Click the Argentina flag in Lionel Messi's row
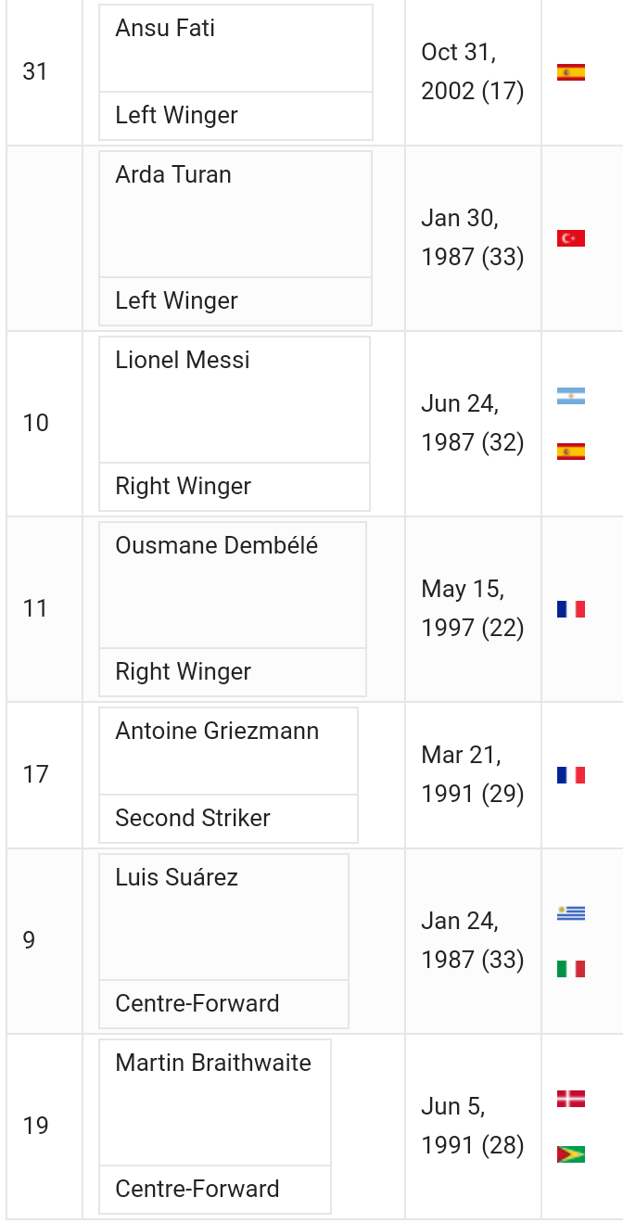Screen dimensions: 623x1223 tap(570, 397)
